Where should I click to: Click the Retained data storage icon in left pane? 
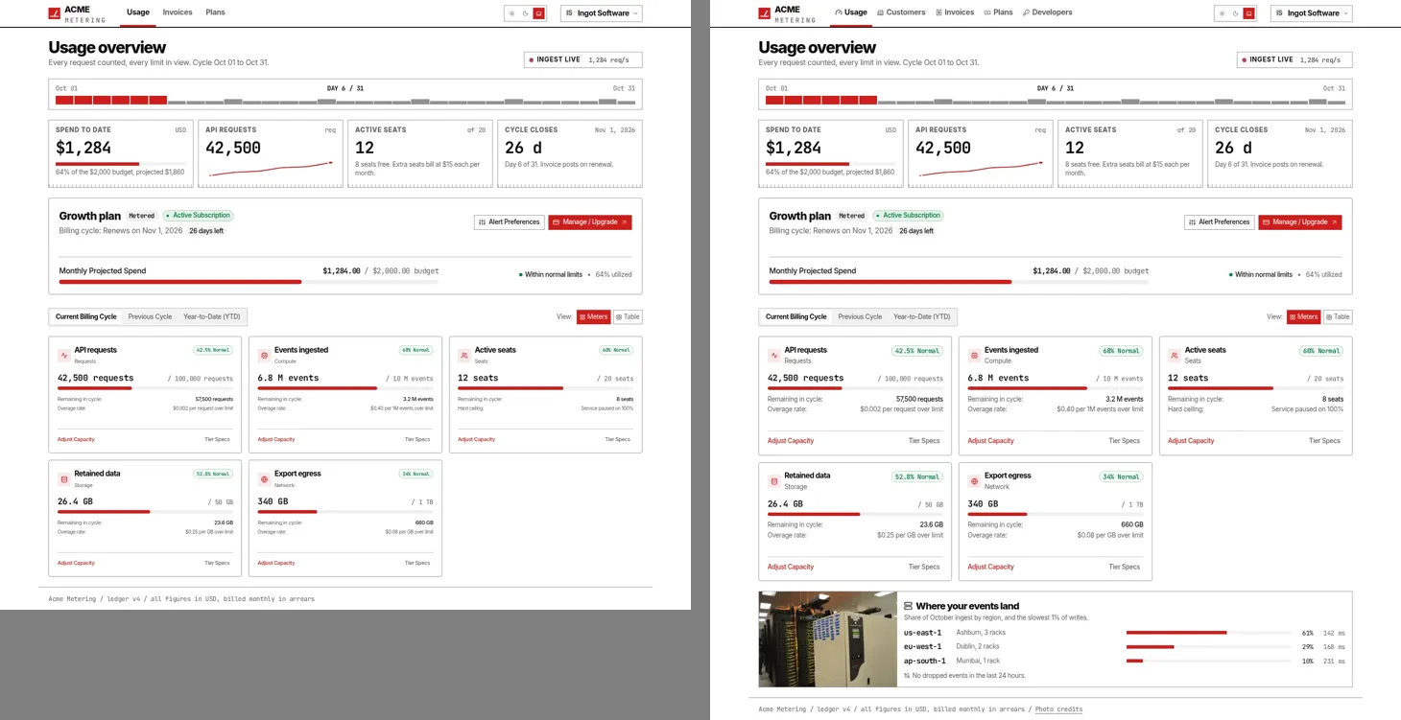[64, 478]
